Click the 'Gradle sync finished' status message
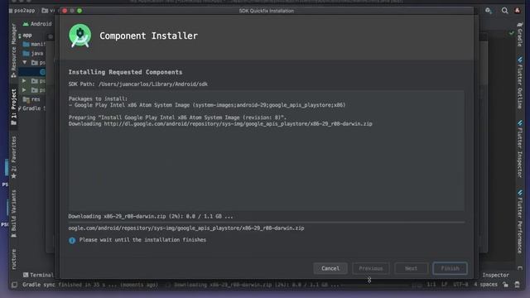The width and height of the screenshot is (530, 298). click(90, 285)
